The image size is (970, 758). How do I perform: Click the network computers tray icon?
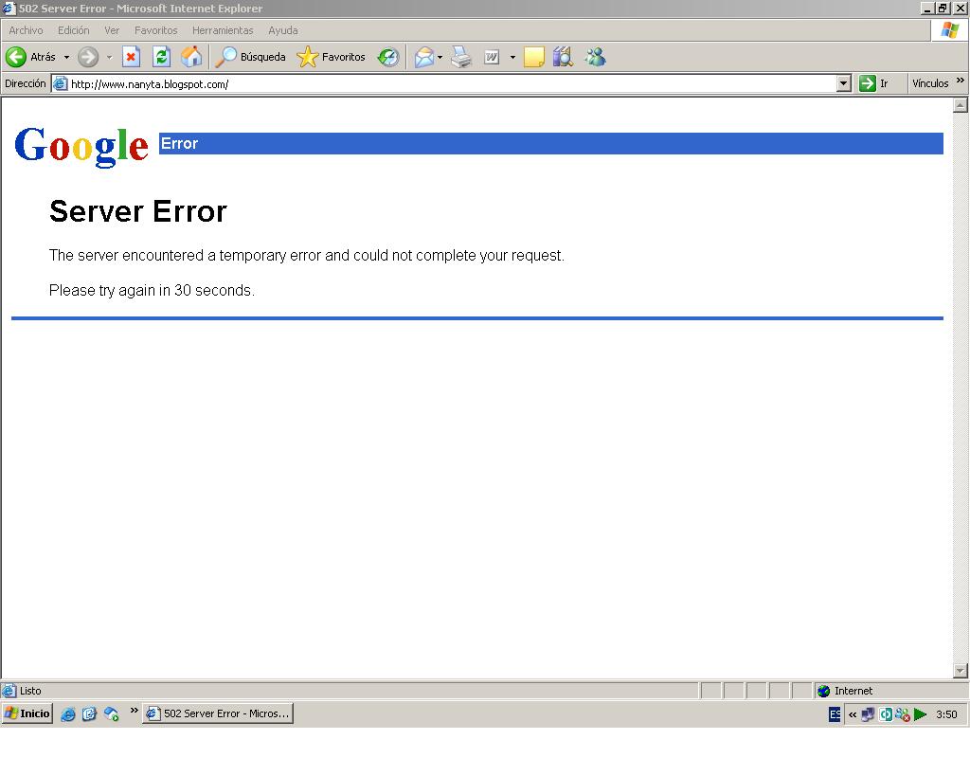pos(868,714)
